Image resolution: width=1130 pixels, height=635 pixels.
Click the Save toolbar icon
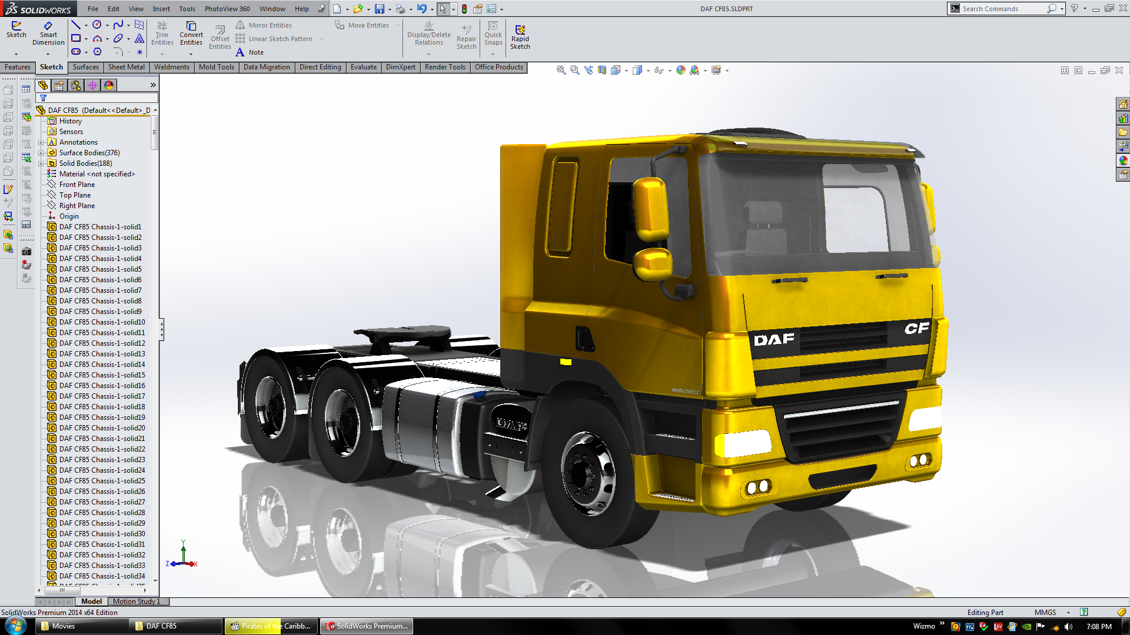tap(380, 9)
